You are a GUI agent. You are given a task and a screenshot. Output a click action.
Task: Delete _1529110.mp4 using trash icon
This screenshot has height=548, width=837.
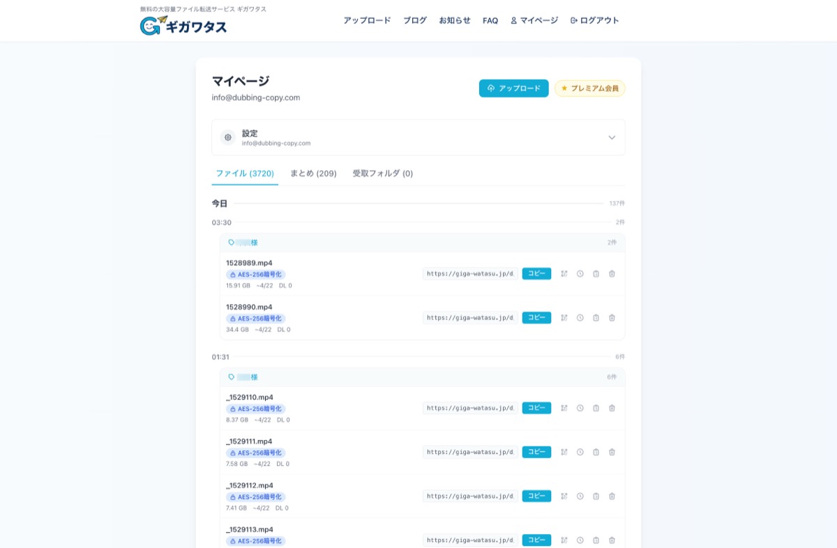coord(612,409)
